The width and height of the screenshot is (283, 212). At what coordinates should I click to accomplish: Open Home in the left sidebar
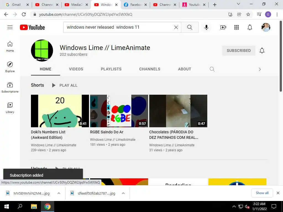tap(10, 47)
